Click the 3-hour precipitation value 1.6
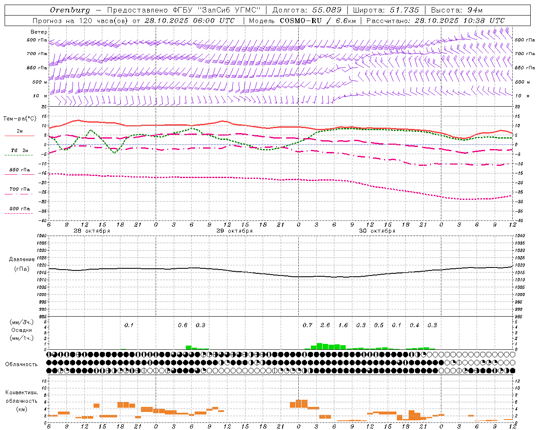This screenshot has height=430, width=537. tap(343, 325)
